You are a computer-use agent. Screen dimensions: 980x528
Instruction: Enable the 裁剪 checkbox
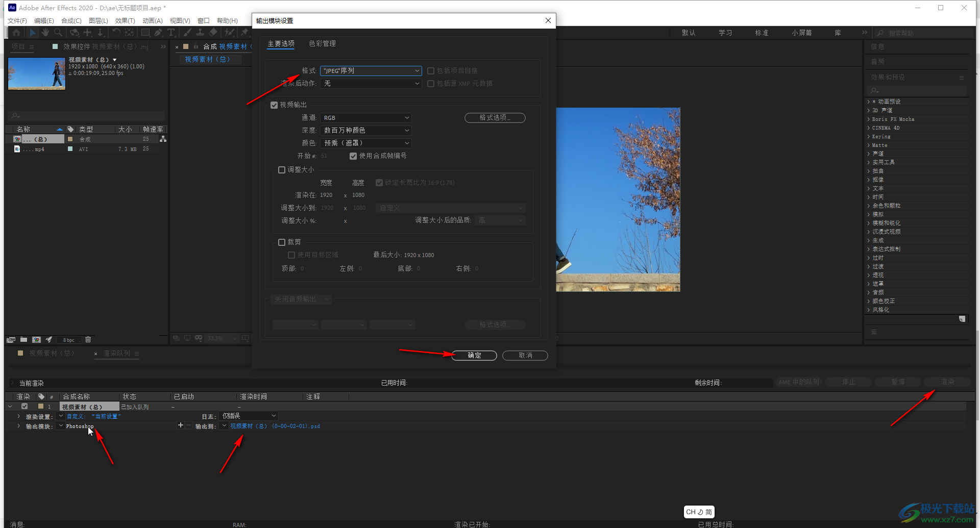pyautogui.click(x=282, y=242)
